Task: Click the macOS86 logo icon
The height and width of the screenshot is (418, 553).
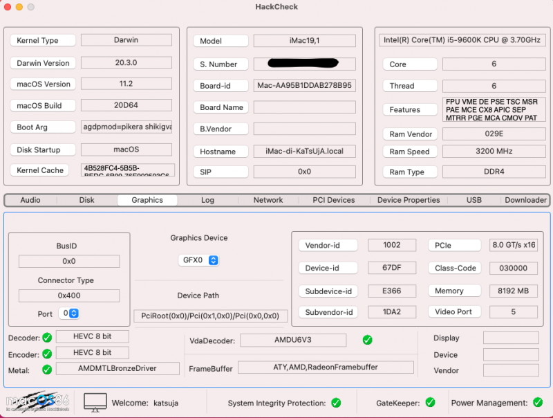Action: pyautogui.click(x=38, y=402)
